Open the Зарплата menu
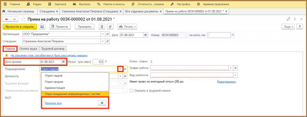Image resolution: width=307 pixels, height=117 pixels. [57, 4]
